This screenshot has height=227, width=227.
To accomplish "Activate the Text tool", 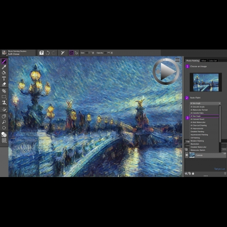I will coord(4,79).
